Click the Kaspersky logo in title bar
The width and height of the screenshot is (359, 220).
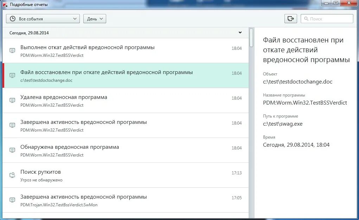click(x=5, y=5)
